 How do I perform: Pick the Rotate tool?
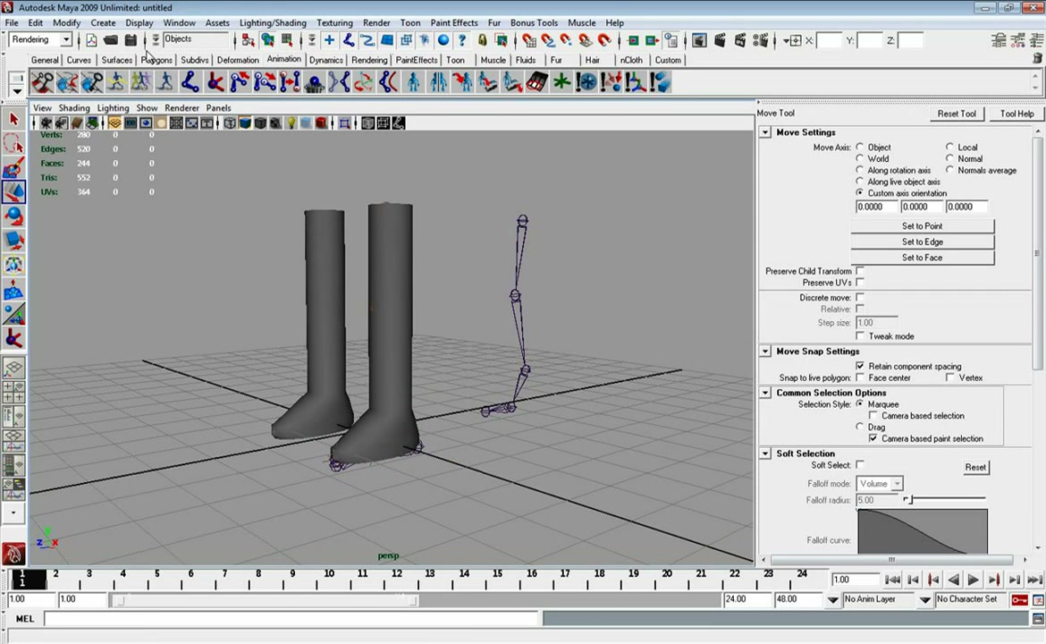pos(13,216)
